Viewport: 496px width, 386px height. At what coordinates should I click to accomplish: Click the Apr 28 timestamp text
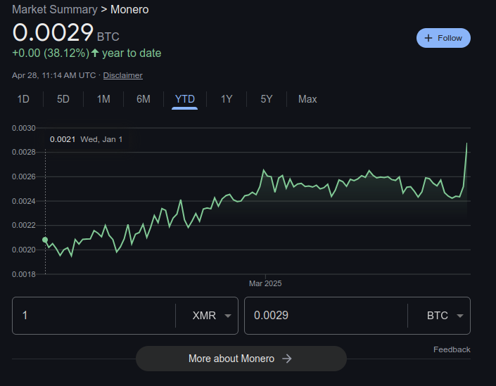coord(53,75)
